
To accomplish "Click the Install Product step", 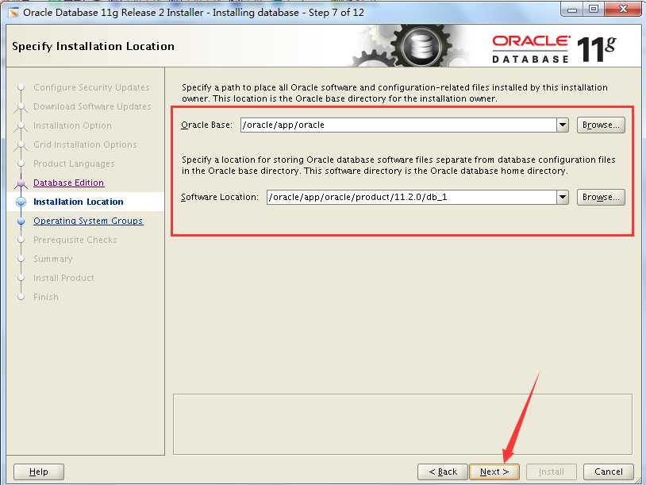I will tap(63, 278).
